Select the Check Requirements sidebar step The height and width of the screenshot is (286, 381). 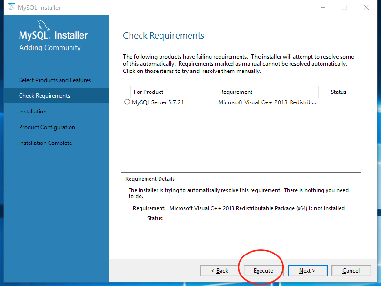pyautogui.click(x=56, y=96)
